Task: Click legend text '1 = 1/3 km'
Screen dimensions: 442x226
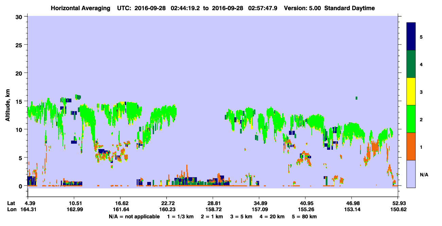Action: click(180, 217)
